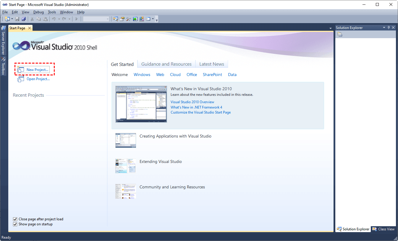This screenshot has height=241, width=398.
Task: Open the Properties Window toolbar icon
Action: [122, 19]
